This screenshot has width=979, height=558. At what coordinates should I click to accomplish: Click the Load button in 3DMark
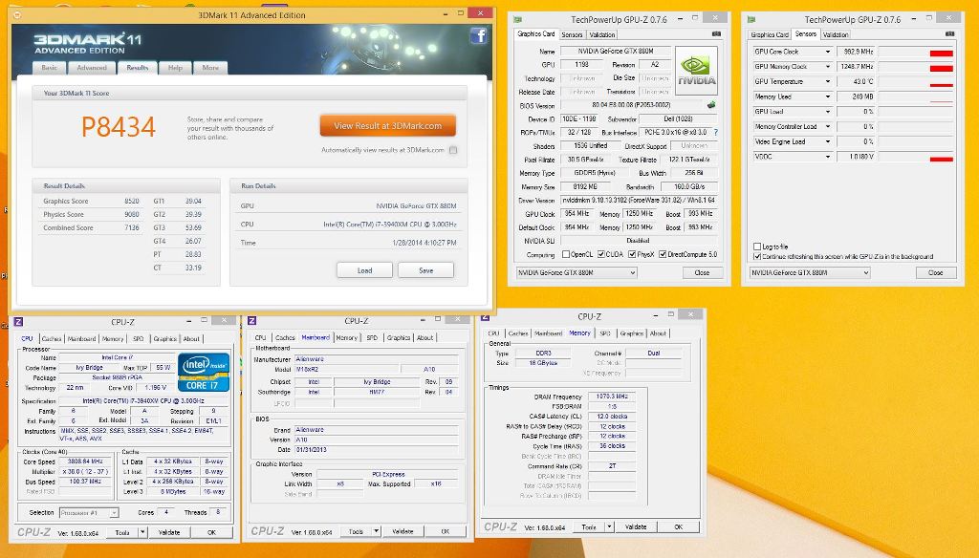pyautogui.click(x=364, y=270)
